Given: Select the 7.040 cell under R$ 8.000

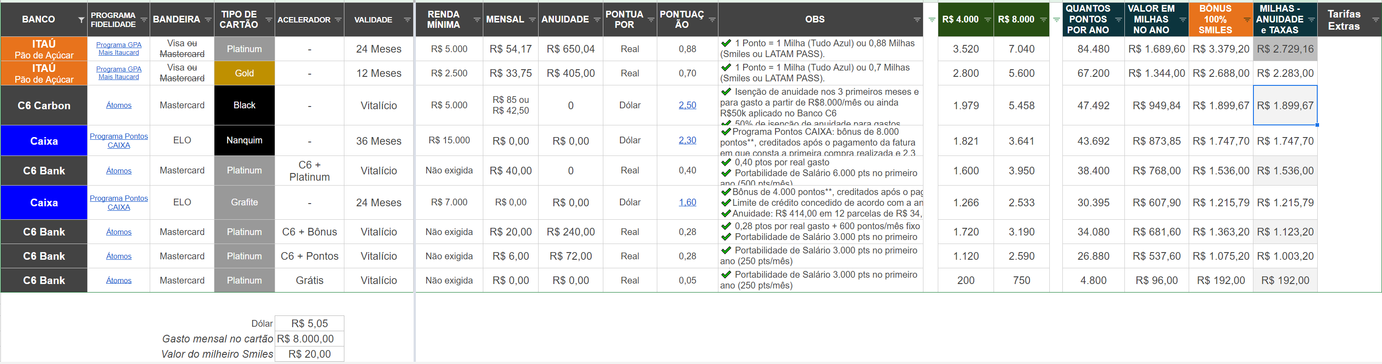Looking at the screenshot, I should click(x=1021, y=49).
